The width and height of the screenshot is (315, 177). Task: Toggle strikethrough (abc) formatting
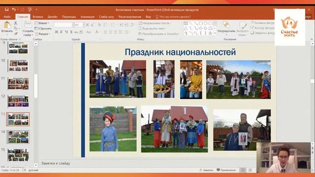[76, 32]
